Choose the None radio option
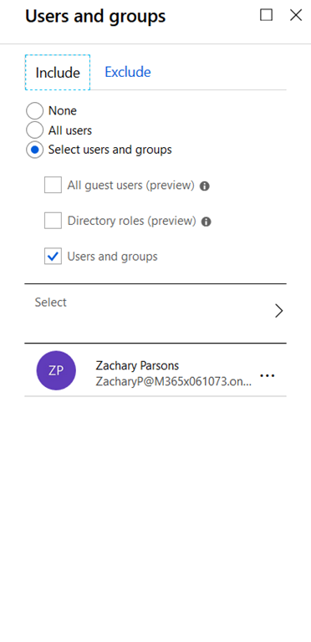The width and height of the screenshot is (311, 642). [x=34, y=111]
